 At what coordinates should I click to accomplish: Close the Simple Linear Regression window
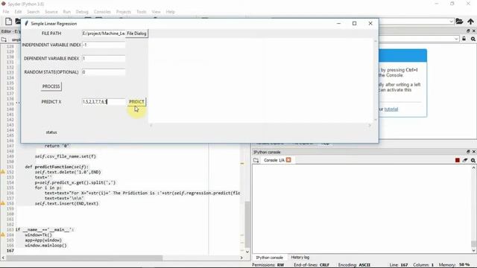click(370, 23)
